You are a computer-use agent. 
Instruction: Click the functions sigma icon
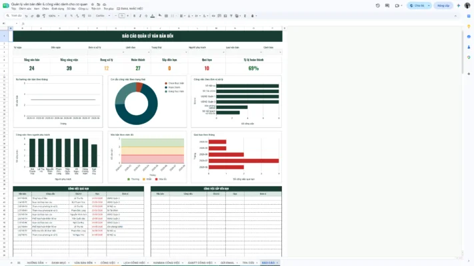[245, 16]
